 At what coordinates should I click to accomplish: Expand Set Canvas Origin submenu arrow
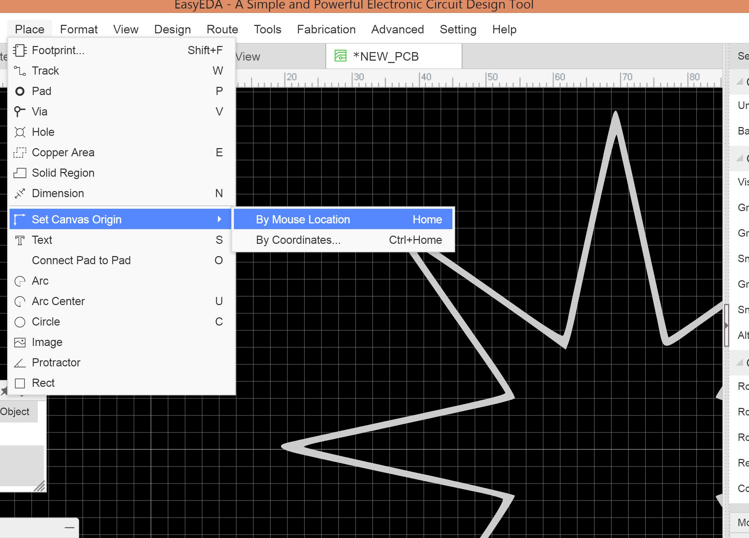219,219
